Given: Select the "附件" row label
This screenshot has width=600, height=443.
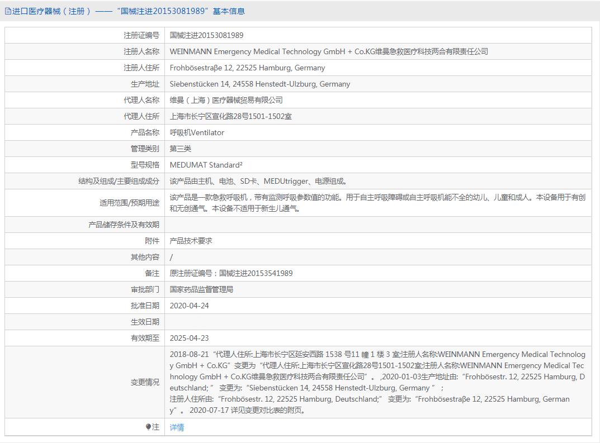Looking at the screenshot, I should [x=152, y=241].
